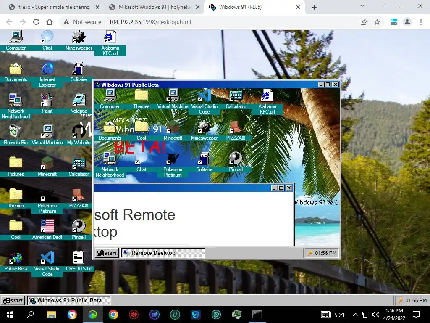Open Network Neighborhood on outer desktop
The height and width of the screenshot is (323, 430).
[16, 106]
